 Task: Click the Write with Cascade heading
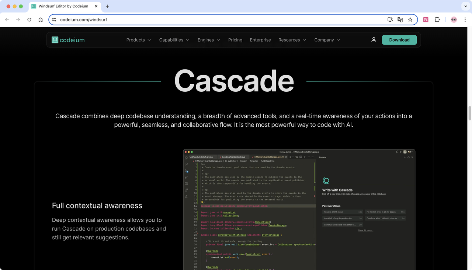(337, 190)
